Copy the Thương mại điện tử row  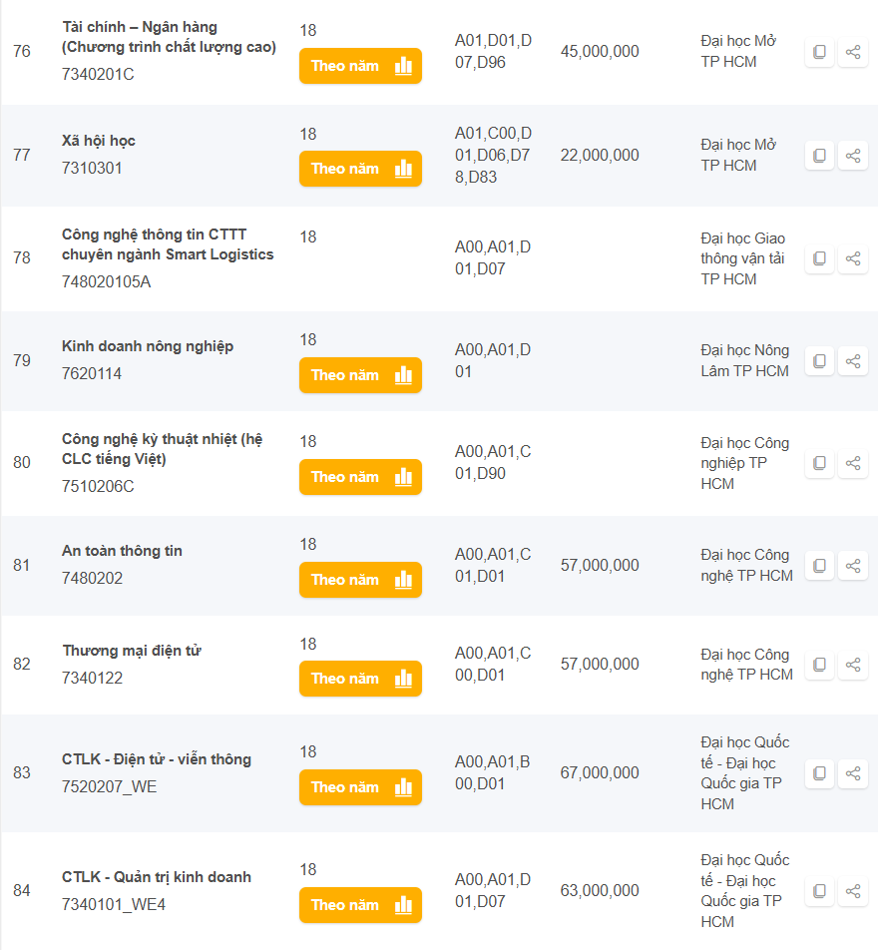(x=819, y=665)
